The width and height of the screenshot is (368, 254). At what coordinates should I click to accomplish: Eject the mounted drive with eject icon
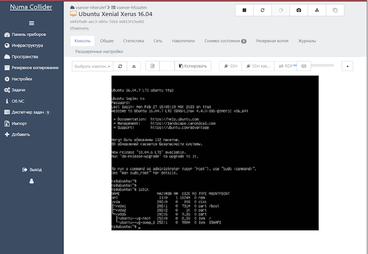click(134, 66)
